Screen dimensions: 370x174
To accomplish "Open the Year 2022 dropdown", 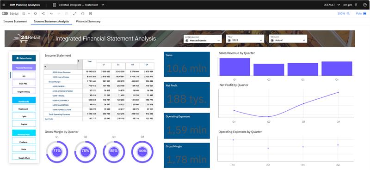I will [x=245, y=39].
